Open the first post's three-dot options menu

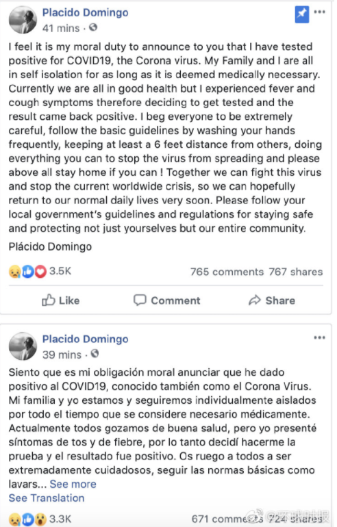319,12
